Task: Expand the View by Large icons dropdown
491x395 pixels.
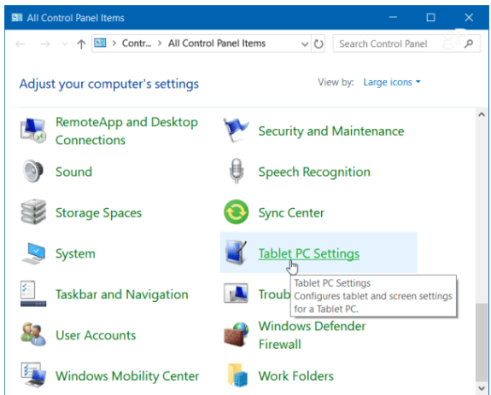Action: (x=392, y=82)
